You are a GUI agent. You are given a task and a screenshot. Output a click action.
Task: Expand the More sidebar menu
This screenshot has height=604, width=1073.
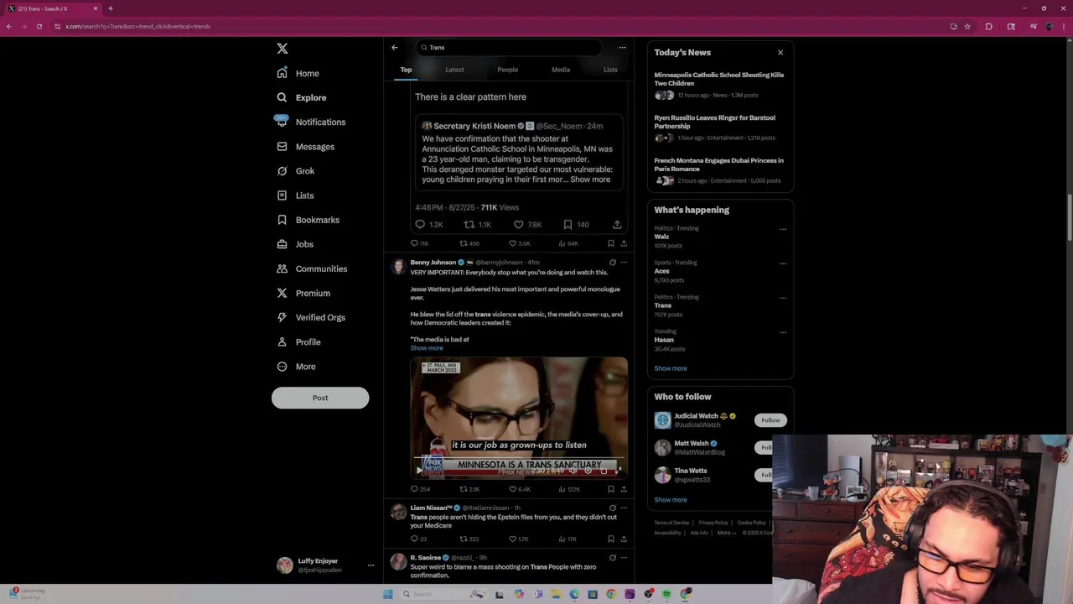[296, 367]
